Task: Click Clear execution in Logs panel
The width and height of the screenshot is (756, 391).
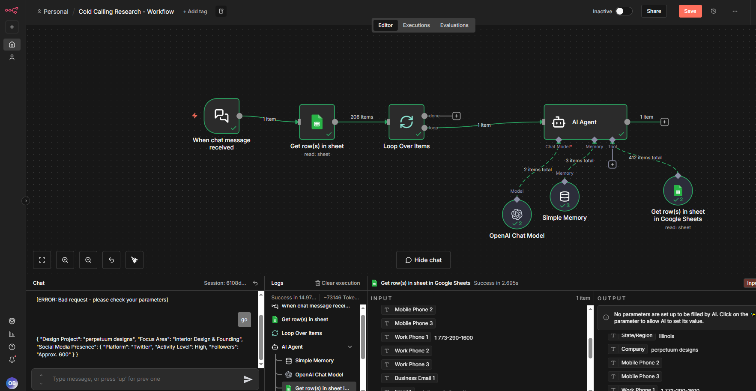Action: [338, 283]
